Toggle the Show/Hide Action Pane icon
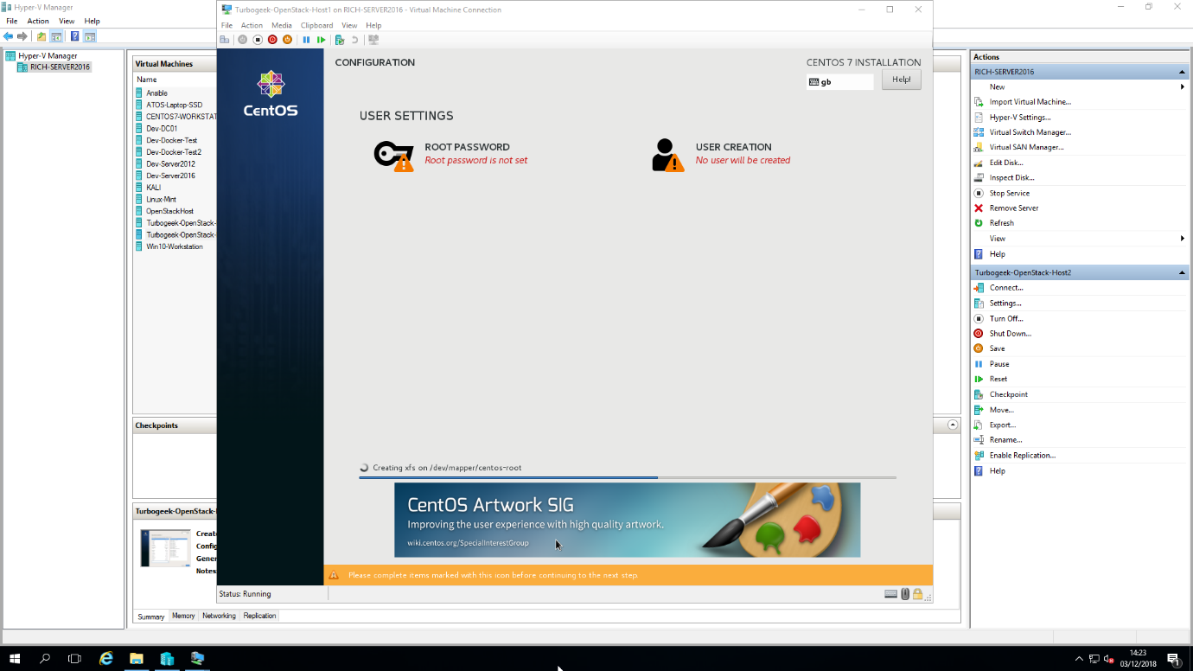1193x671 pixels. tap(90, 36)
